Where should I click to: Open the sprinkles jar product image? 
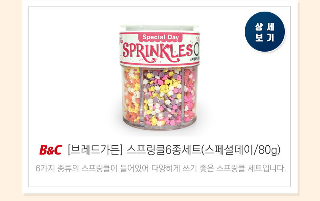[x=160, y=77]
